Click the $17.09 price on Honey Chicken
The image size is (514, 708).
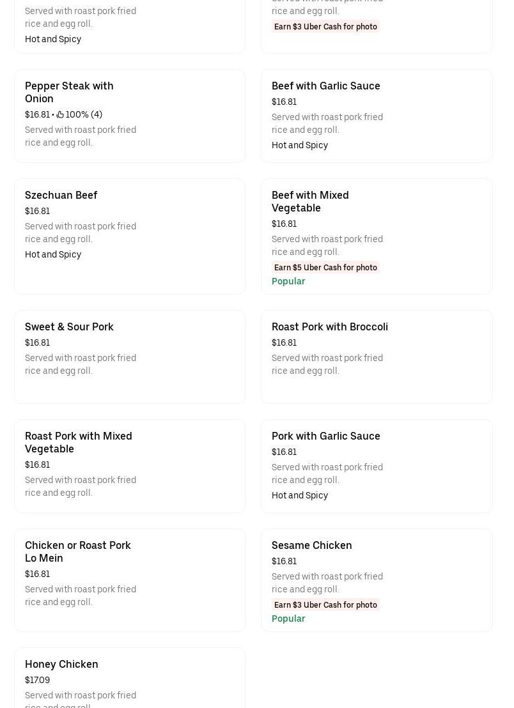tap(37, 681)
